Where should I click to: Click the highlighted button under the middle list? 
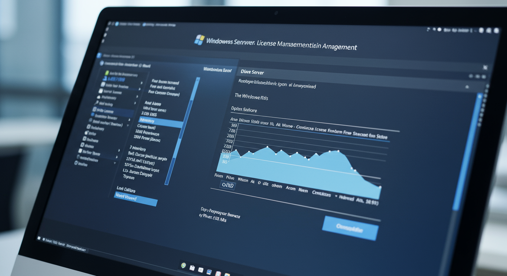[x=136, y=199]
